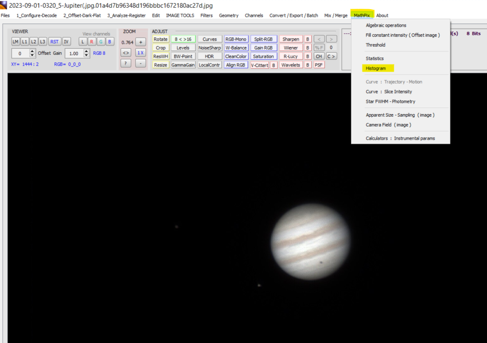This screenshot has width=487, height=343.
Task: Open the 1_Configure-Decode menu
Action: [36, 15]
